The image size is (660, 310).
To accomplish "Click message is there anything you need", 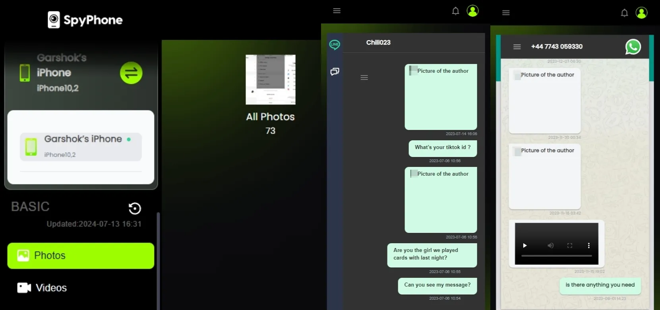I will coord(600,286).
